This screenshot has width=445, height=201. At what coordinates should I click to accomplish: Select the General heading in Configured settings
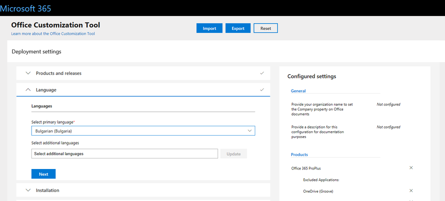click(298, 91)
